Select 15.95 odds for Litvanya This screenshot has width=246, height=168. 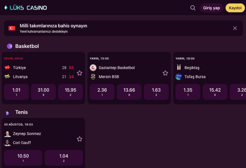(71, 92)
